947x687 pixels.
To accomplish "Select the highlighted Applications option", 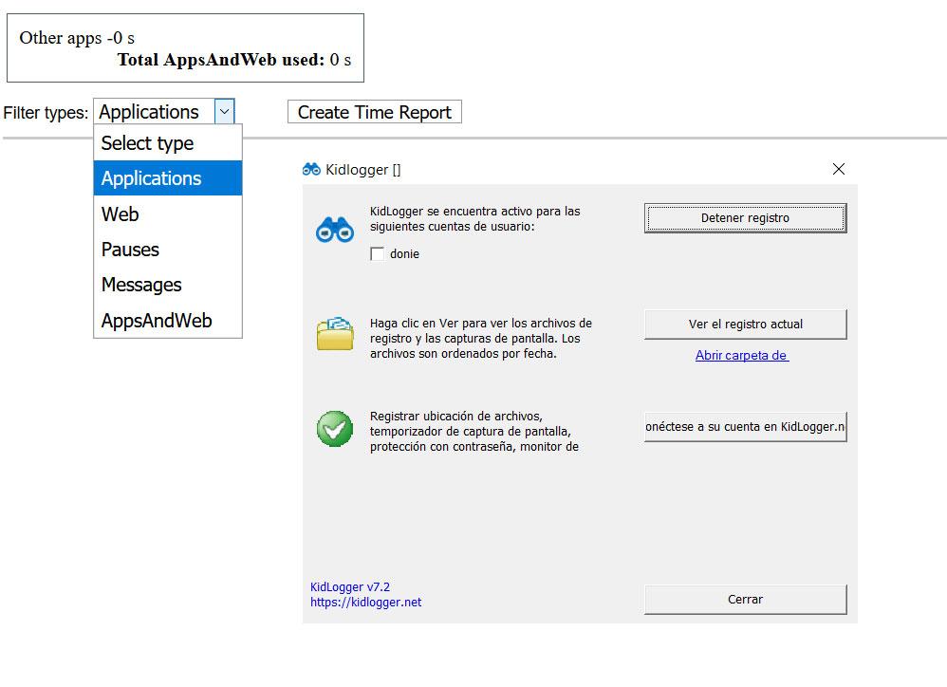I will click(x=168, y=178).
